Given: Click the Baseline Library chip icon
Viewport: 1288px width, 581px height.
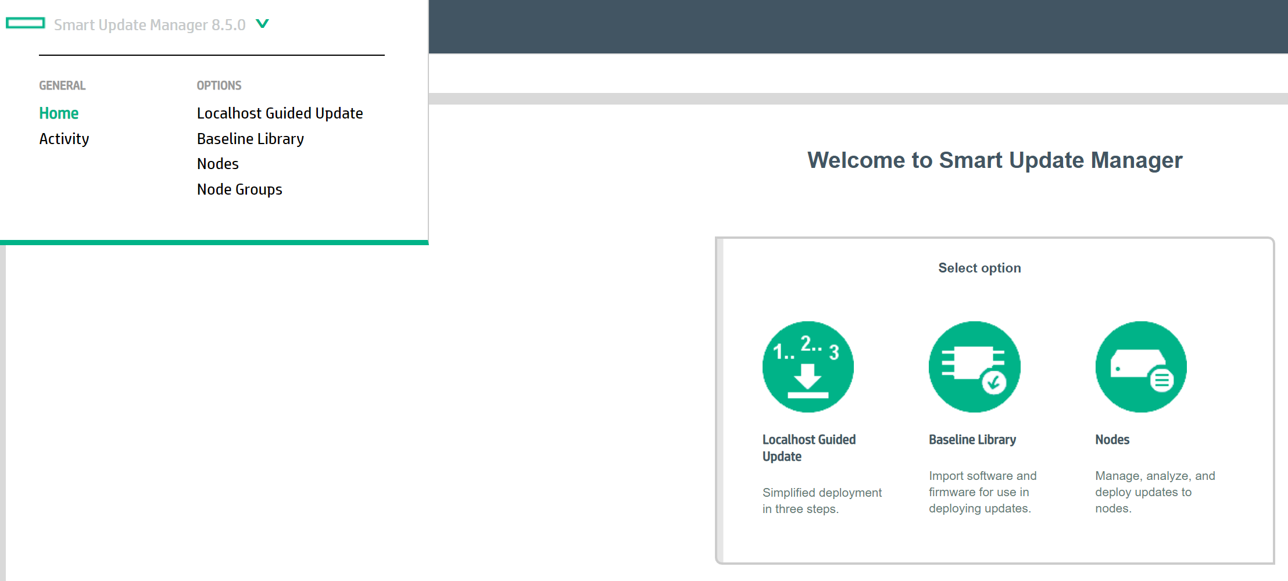Looking at the screenshot, I should (x=975, y=367).
